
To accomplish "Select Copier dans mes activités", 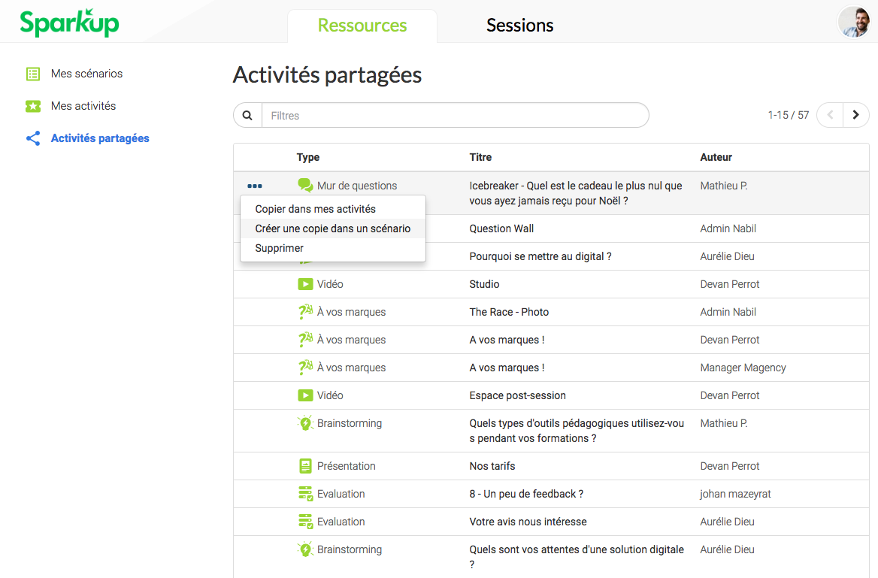I will pyautogui.click(x=333, y=209).
